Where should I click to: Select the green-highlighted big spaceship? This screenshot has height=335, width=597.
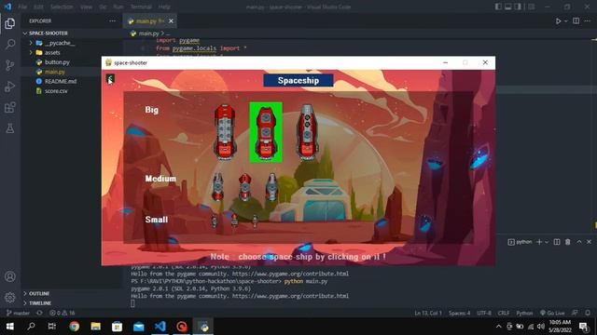(266, 132)
